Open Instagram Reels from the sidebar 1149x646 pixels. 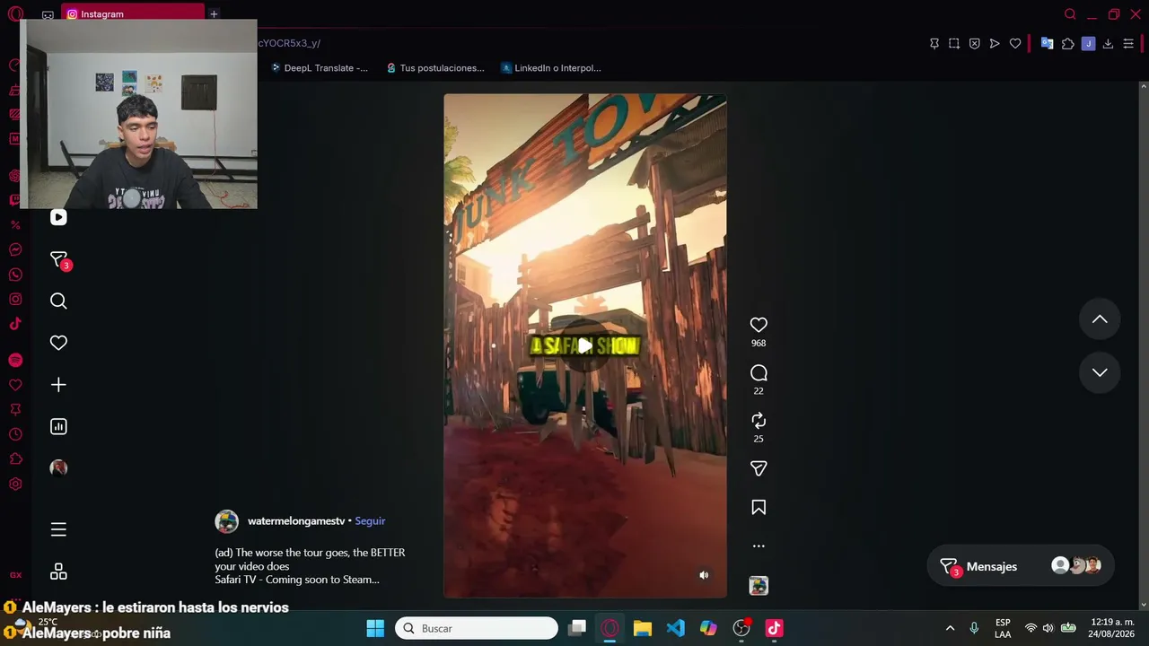58,217
